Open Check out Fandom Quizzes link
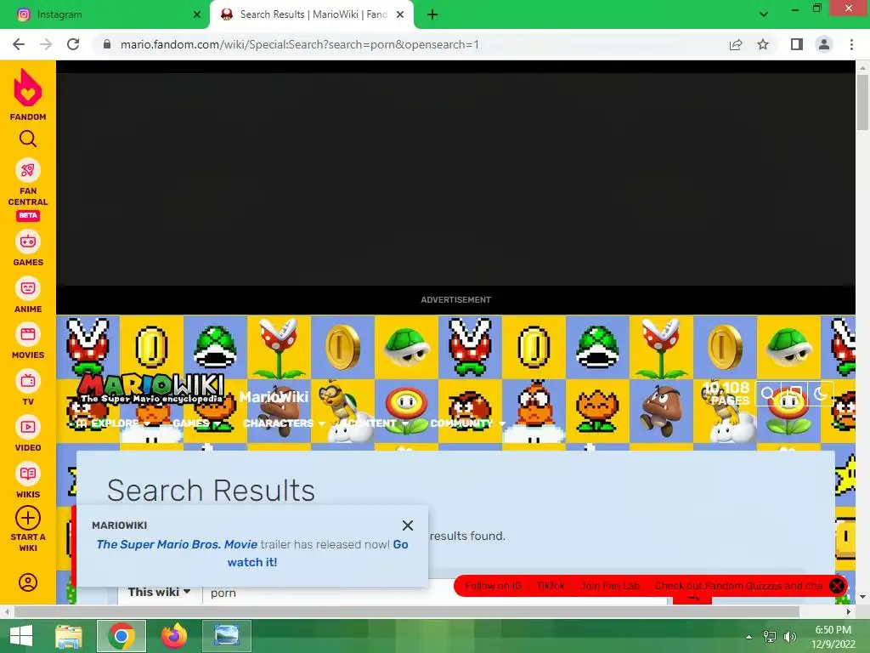870x653 pixels. pyautogui.click(x=738, y=586)
